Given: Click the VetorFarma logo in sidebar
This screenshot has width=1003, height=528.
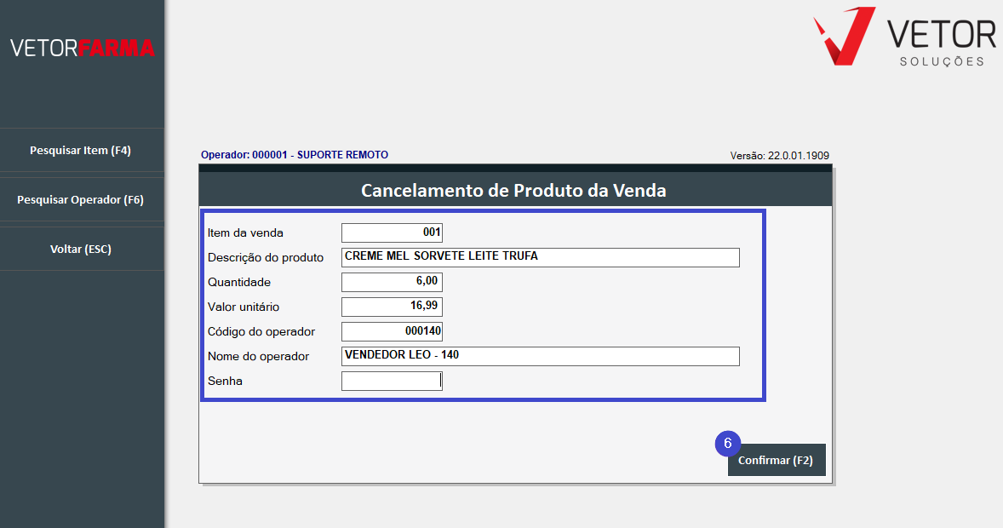Looking at the screenshot, I should (x=83, y=48).
